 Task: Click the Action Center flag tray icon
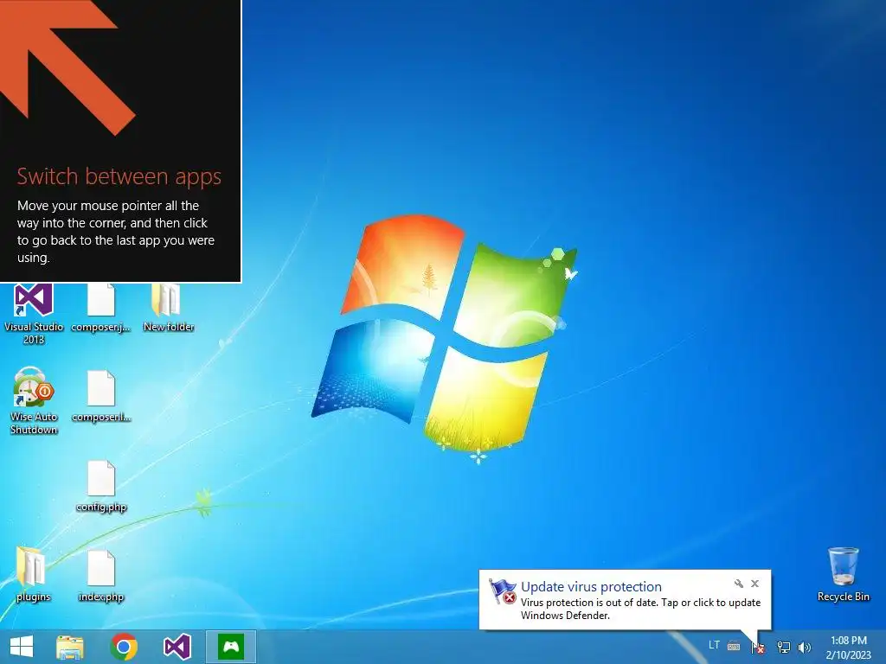(x=758, y=647)
